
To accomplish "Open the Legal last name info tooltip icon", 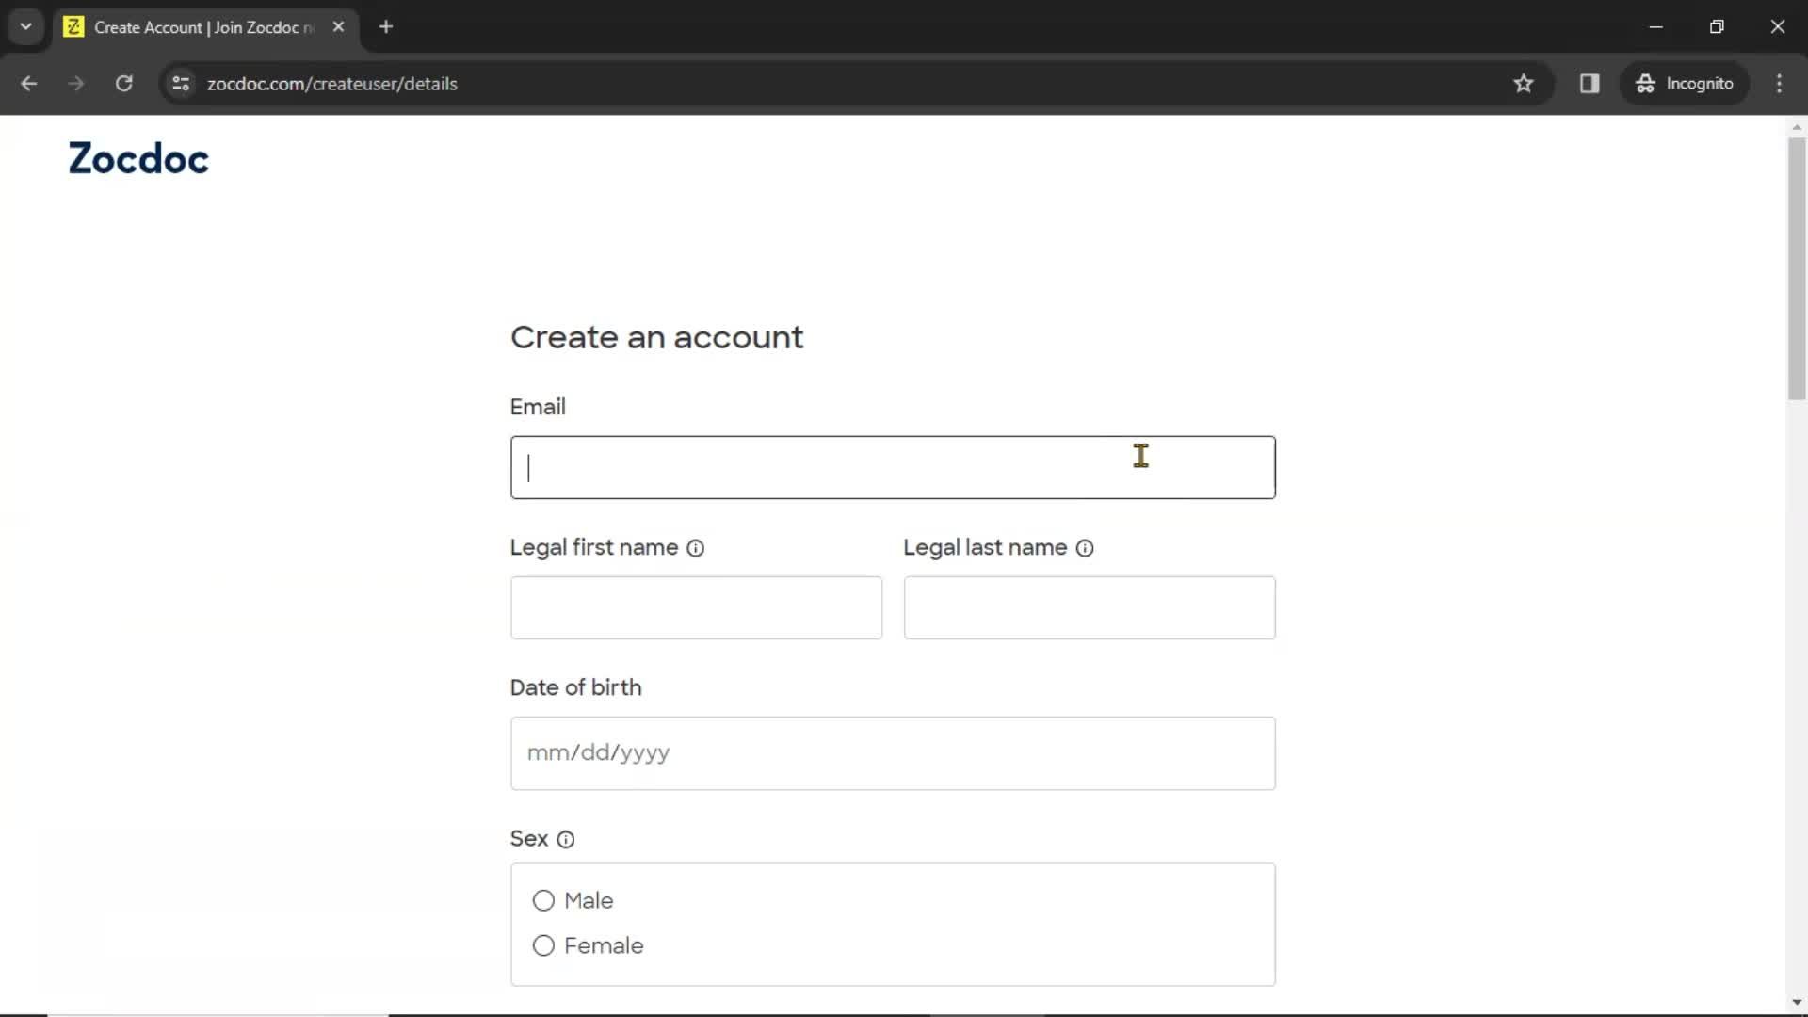I will [x=1085, y=548].
